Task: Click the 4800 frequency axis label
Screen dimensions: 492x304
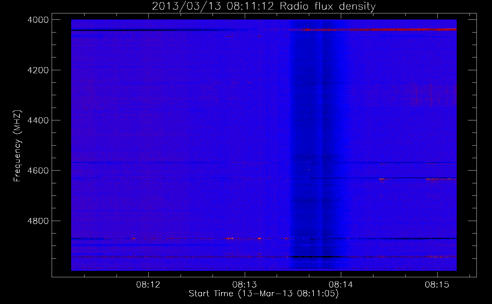Action: 38,221
